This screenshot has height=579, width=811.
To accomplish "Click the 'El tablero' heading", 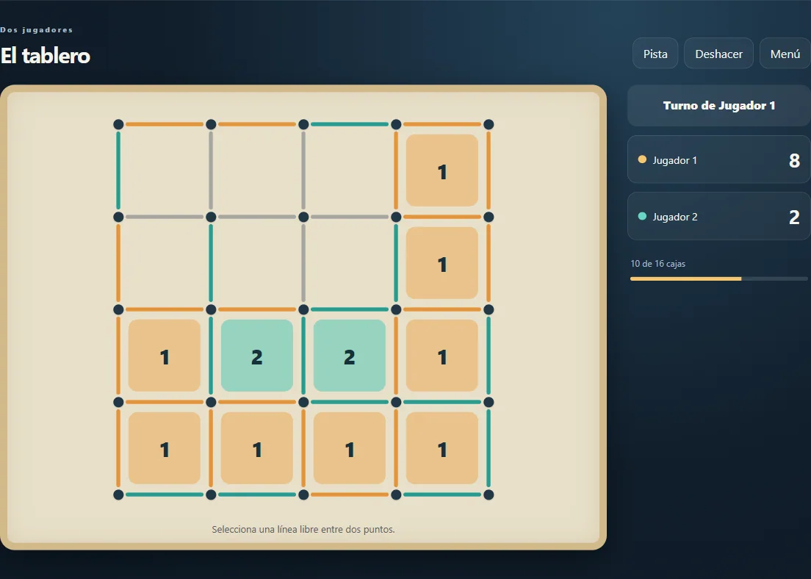I will (46, 56).
